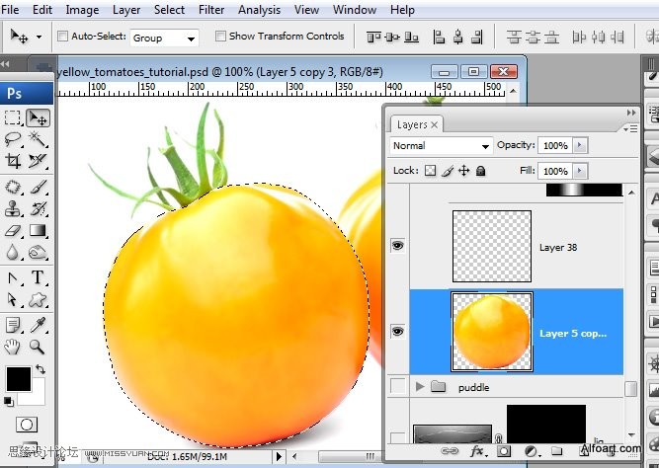Screen dimensions: 659x468
Task: Show the puddle group visibility
Action: (397, 386)
